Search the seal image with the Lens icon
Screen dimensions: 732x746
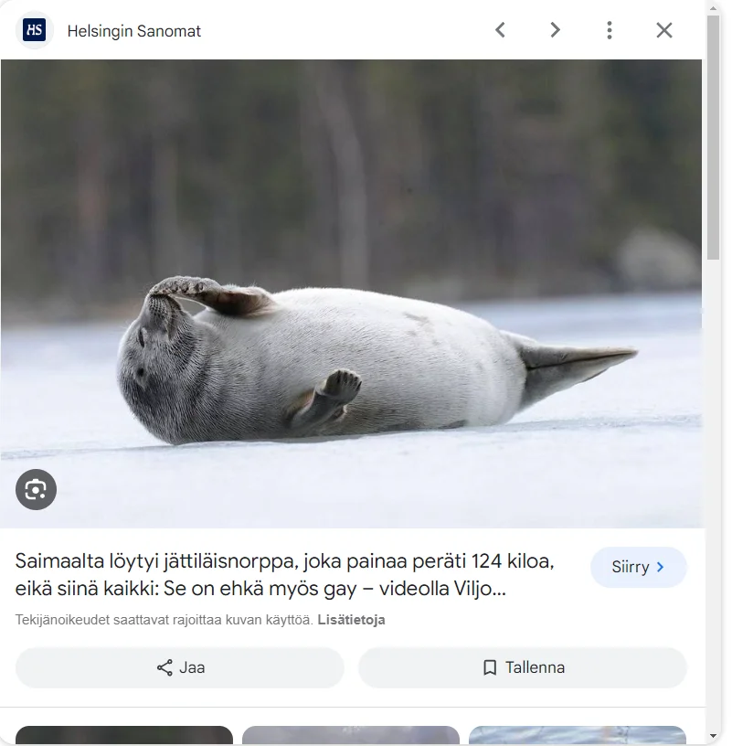click(x=36, y=489)
